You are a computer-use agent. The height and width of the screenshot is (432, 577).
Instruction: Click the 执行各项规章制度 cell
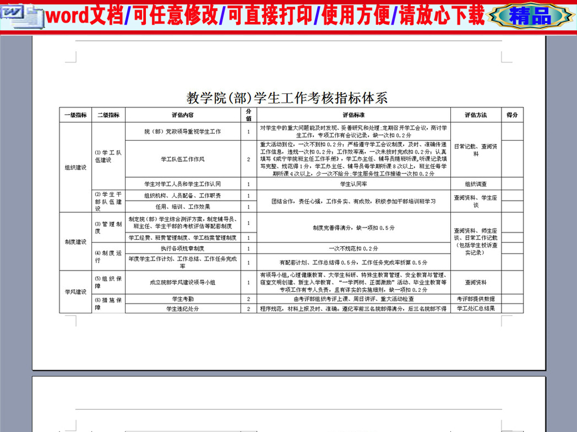point(183,248)
